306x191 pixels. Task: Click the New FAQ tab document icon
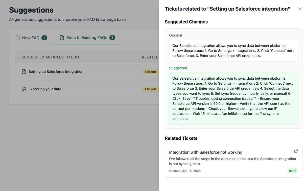pyautogui.click(x=18, y=38)
